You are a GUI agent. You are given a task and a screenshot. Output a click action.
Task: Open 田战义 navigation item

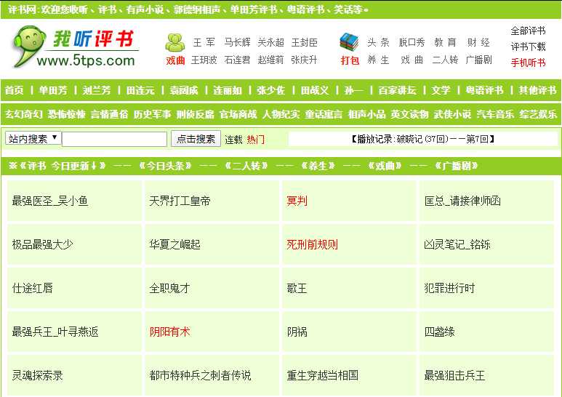315,90
